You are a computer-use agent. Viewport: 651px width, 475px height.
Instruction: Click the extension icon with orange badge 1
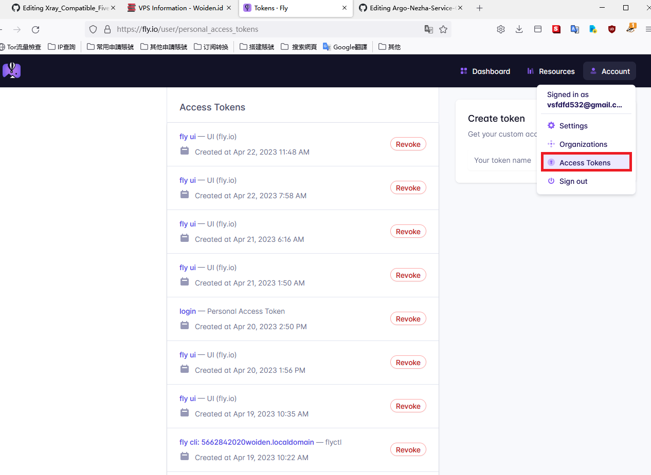(631, 28)
